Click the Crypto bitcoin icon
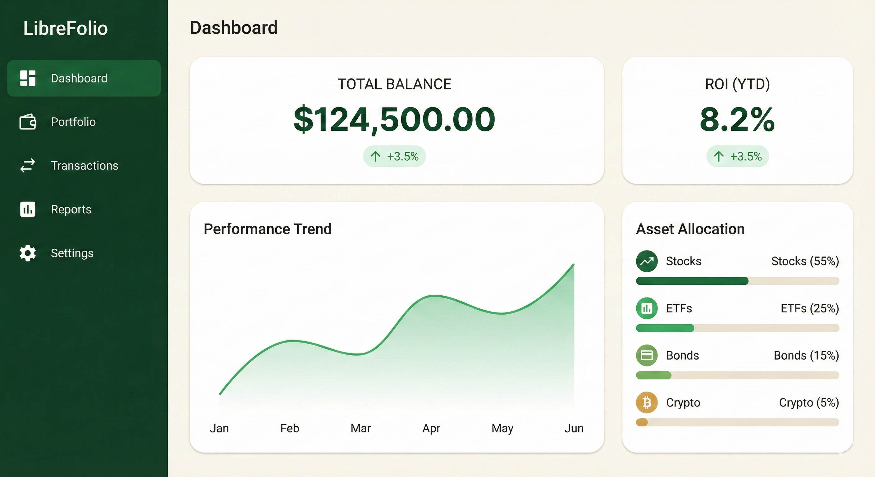This screenshot has width=875, height=477. pos(647,403)
